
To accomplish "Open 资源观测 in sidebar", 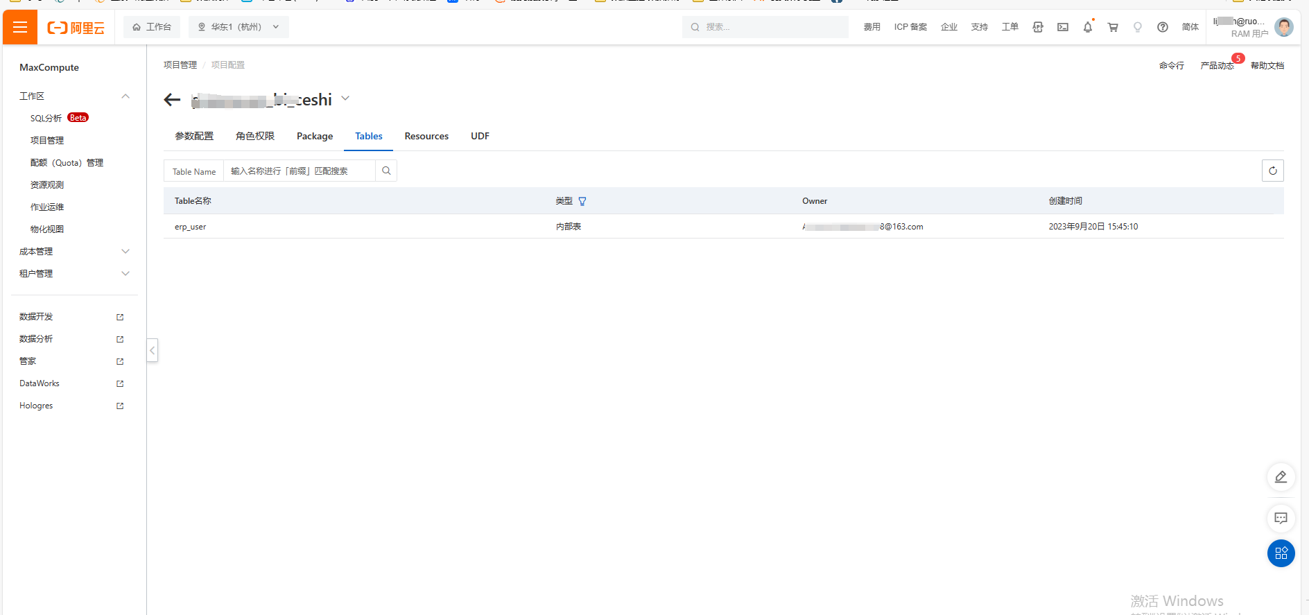I will coord(47,184).
